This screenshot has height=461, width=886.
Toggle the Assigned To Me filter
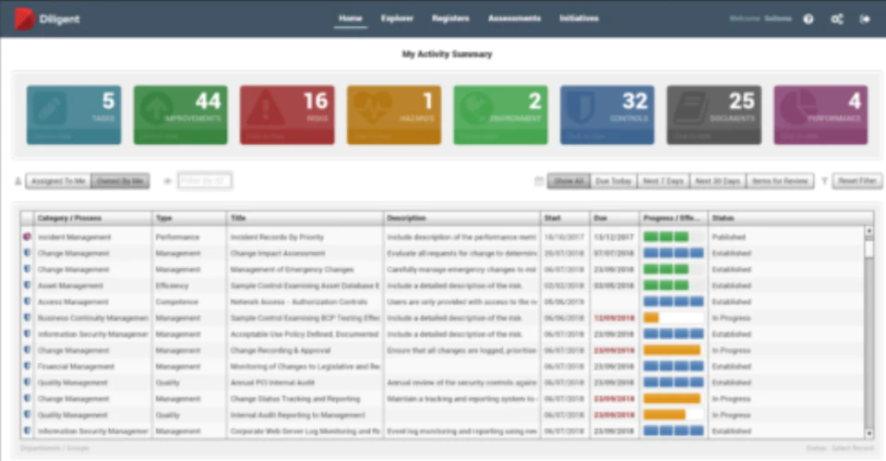(x=58, y=181)
